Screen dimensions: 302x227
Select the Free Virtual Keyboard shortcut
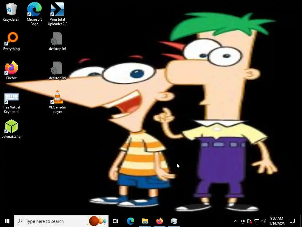click(12, 103)
